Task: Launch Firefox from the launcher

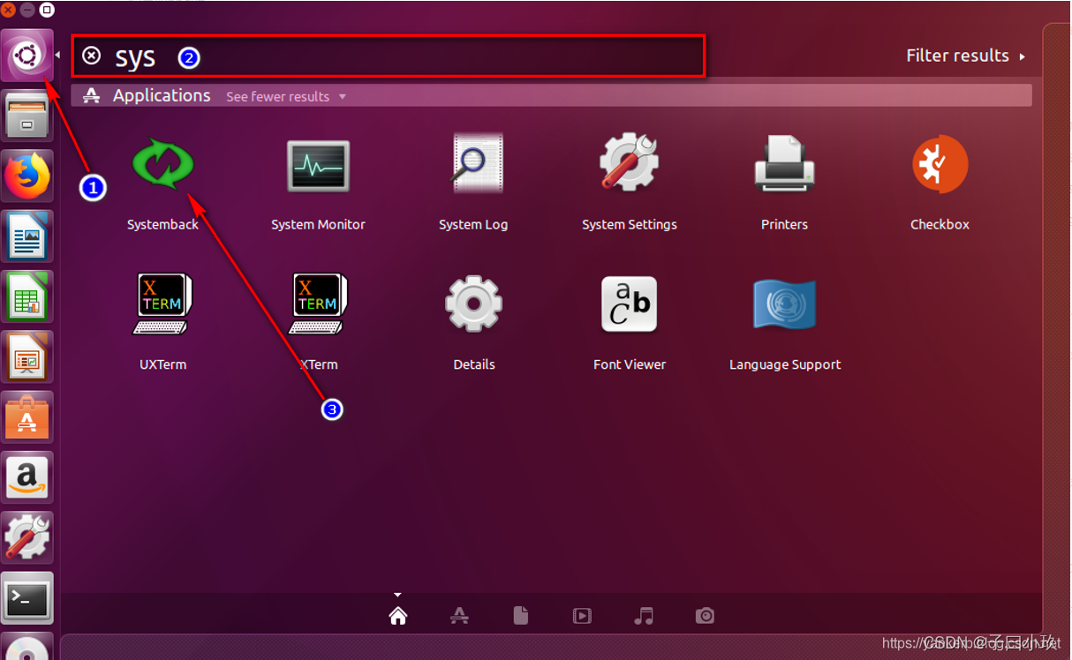Action: pyautogui.click(x=27, y=176)
